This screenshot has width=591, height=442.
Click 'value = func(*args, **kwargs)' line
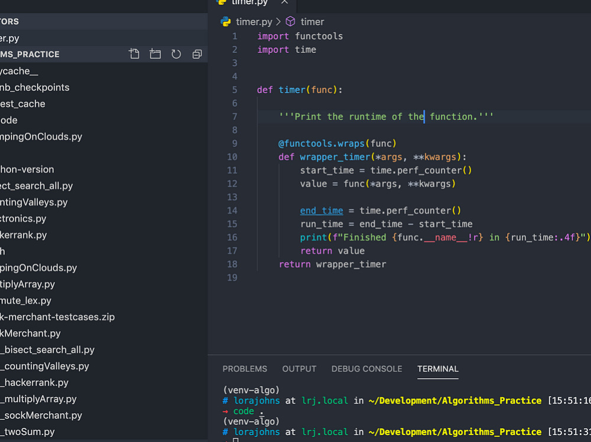click(378, 184)
